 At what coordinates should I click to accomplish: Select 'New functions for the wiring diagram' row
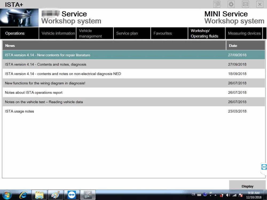click(x=134, y=83)
